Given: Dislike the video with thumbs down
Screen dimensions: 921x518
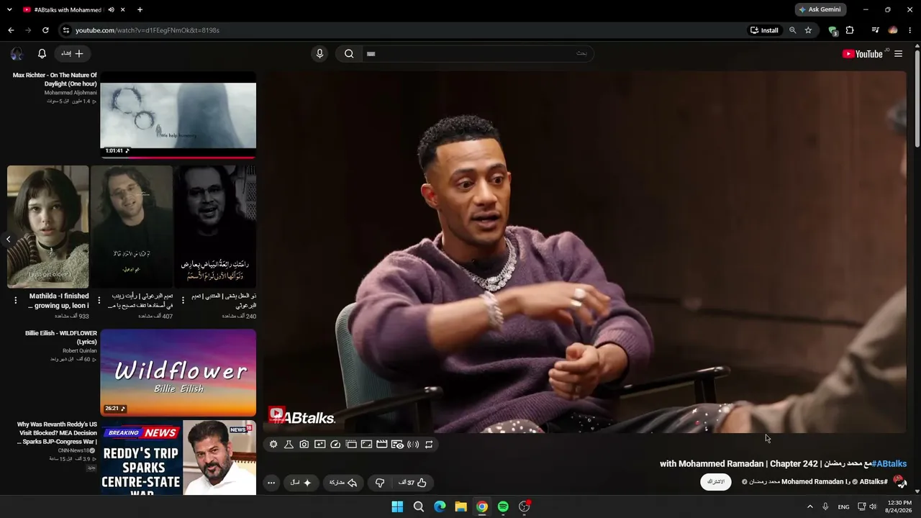Looking at the screenshot, I should (380, 483).
